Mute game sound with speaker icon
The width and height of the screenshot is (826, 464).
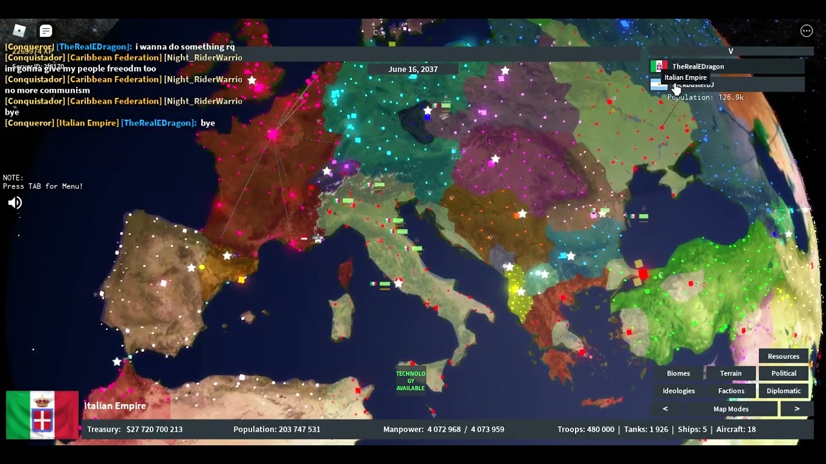pyautogui.click(x=15, y=203)
